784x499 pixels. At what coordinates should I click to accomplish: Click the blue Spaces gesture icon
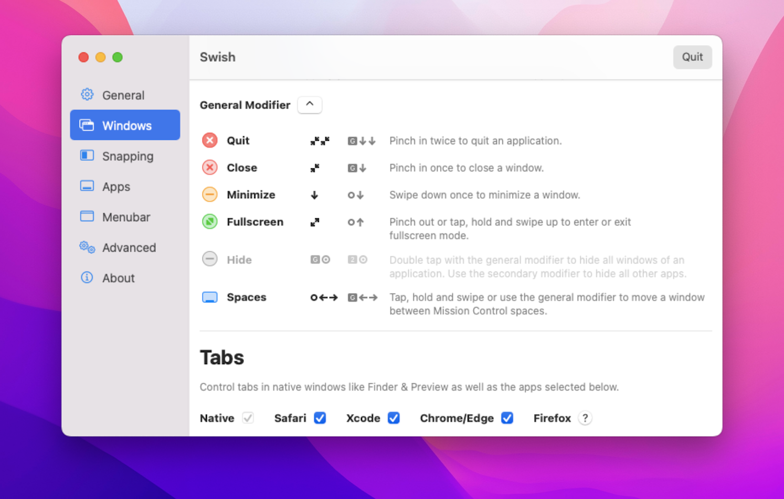click(209, 297)
